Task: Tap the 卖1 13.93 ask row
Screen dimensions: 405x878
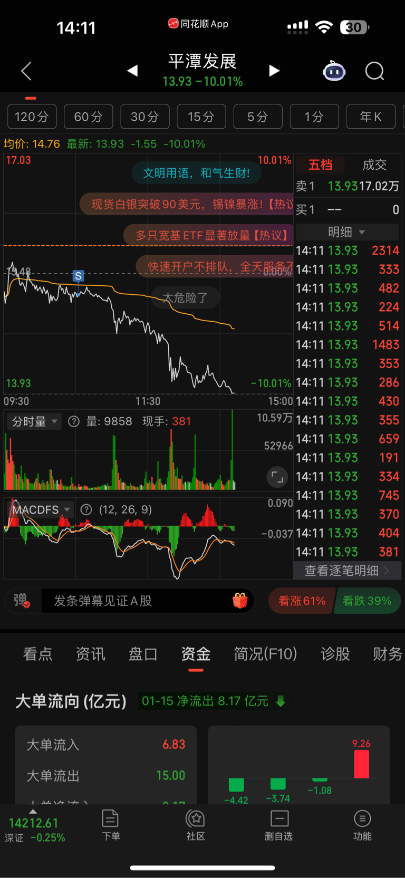Action: coord(347,186)
